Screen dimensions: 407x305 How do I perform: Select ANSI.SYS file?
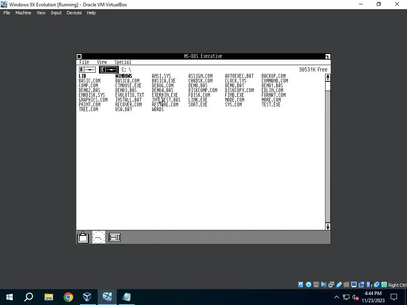[x=161, y=76]
